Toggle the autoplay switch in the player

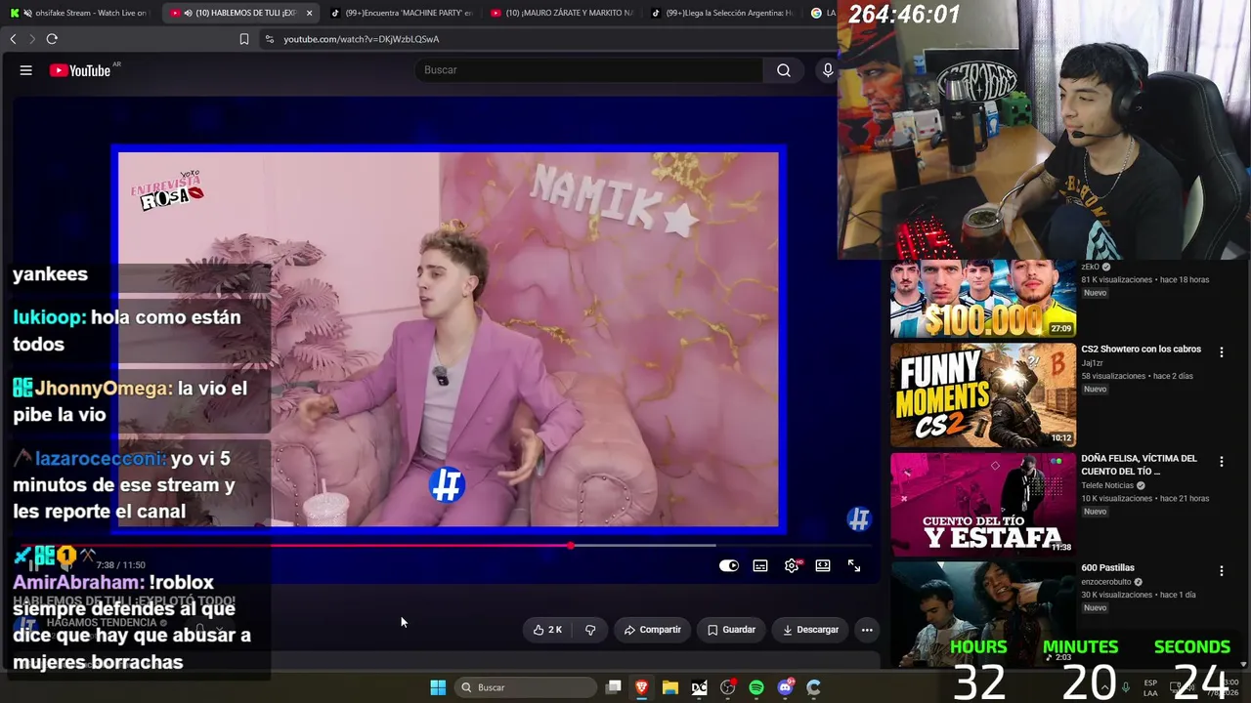(x=729, y=566)
